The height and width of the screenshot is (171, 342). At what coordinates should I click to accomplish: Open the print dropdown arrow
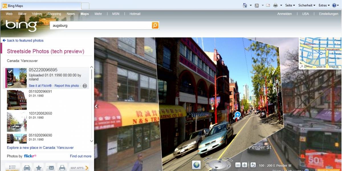tap(281, 5)
